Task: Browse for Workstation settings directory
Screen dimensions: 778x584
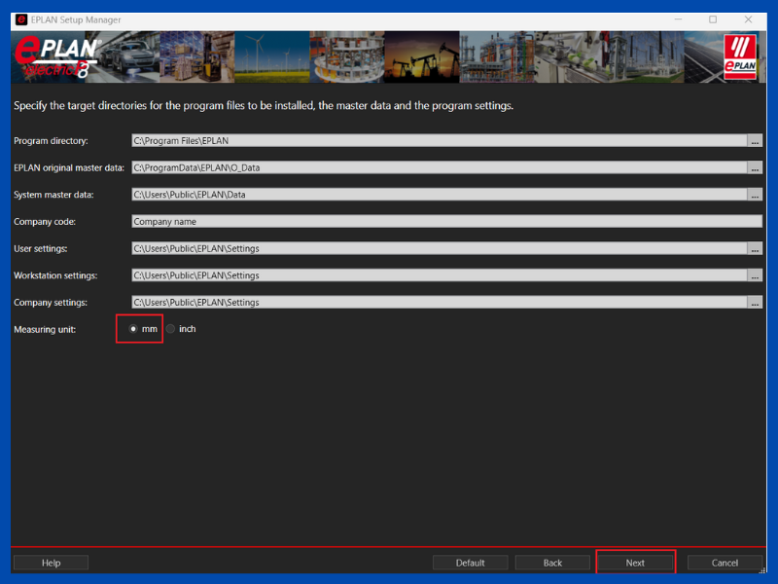Action: [x=755, y=275]
